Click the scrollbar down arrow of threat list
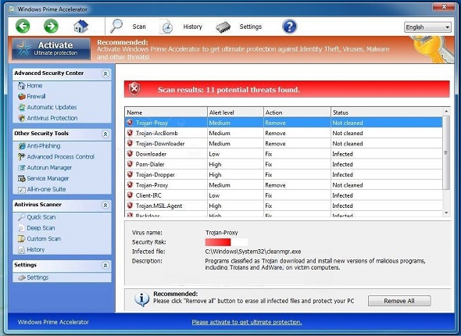 pos(446,213)
